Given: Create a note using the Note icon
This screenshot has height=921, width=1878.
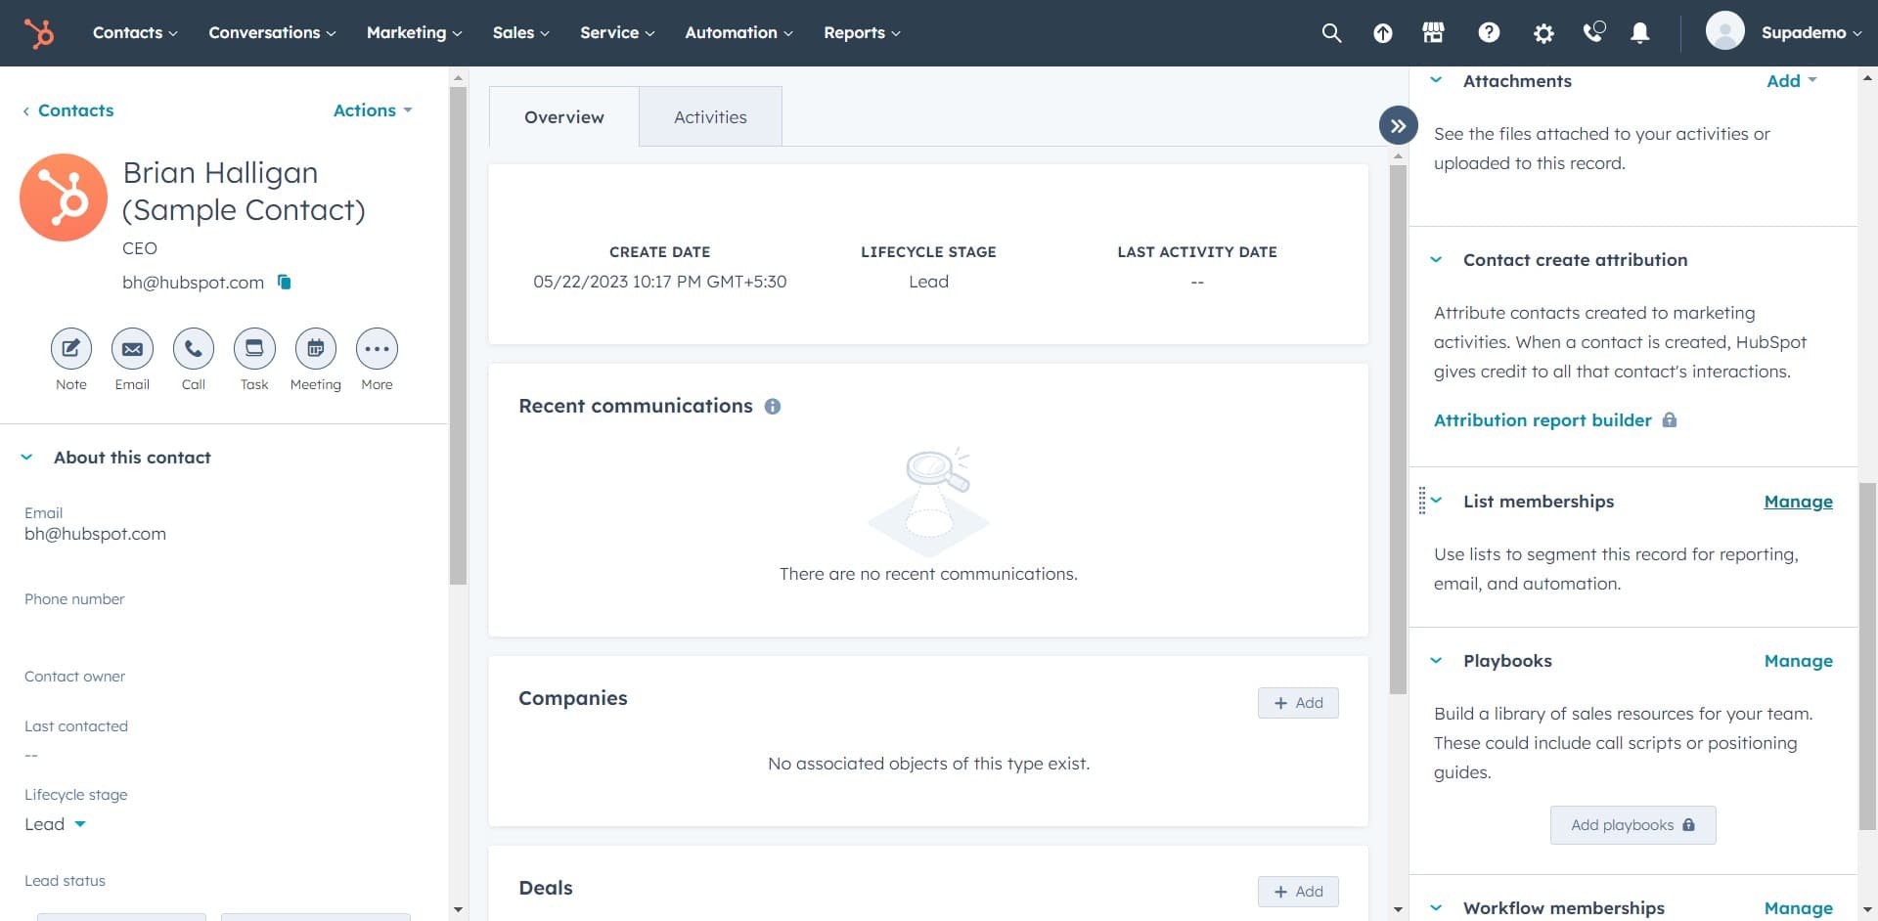Looking at the screenshot, I should (69, 348).
